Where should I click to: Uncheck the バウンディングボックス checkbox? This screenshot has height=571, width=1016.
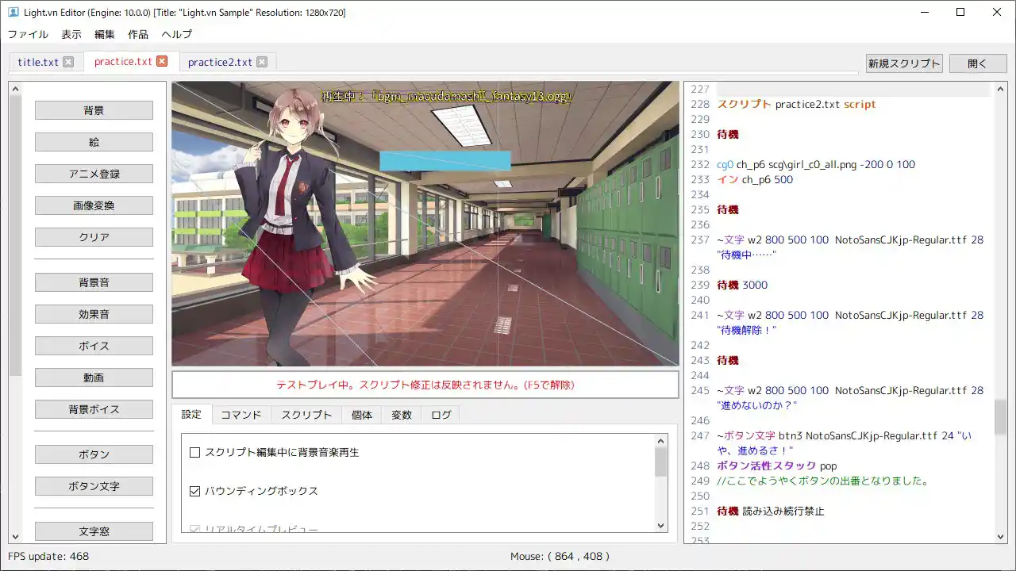(194, 491)
